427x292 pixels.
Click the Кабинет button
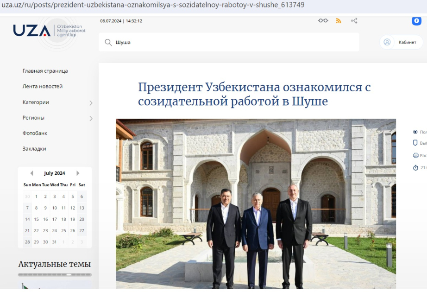(x=401, y=42)
